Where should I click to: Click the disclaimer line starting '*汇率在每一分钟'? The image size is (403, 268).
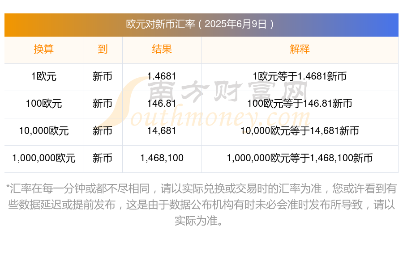click(x=201, y=188)
